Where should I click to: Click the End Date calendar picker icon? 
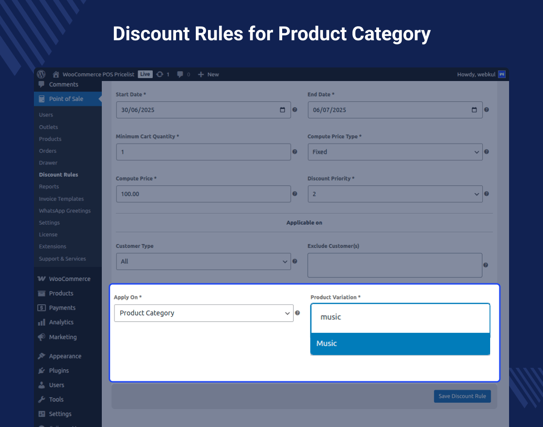[x=474, y=110]
